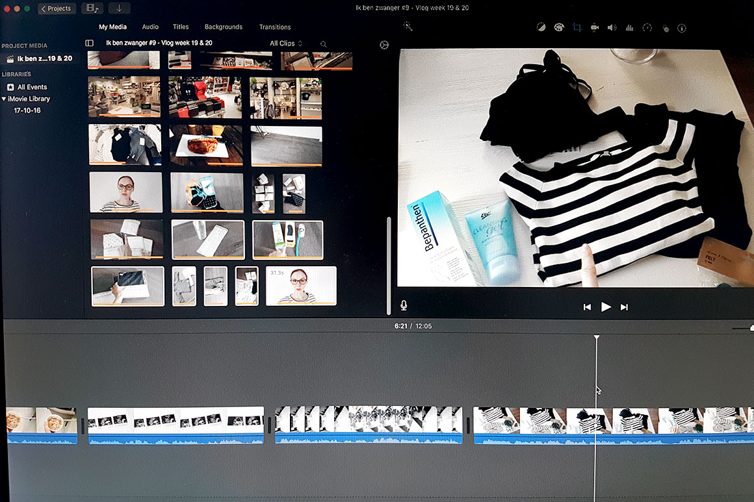Select the empty wooden floor clip thumbnail

[x=286, y=147]
